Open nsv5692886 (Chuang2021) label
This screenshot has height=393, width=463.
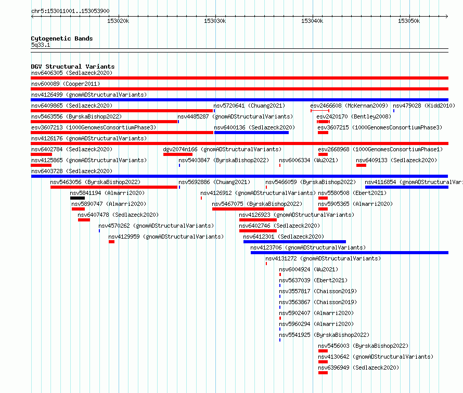[x=214, y=182]
